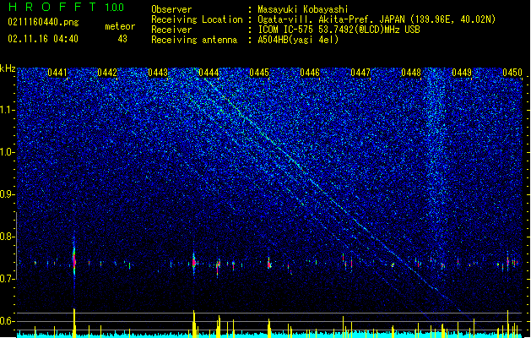Click the 0.7 kHz axis label
Image resolution: width=531 pixels, height=338 pixels.
pos(8,279)
